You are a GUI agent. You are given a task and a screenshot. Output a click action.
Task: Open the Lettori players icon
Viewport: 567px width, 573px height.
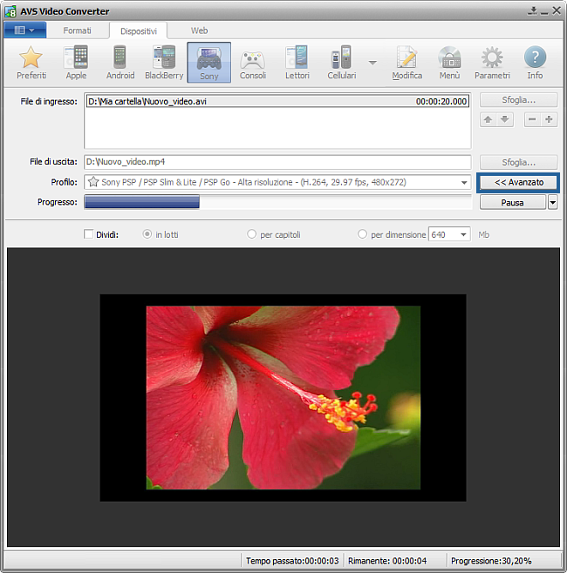(x=297, y=62)
